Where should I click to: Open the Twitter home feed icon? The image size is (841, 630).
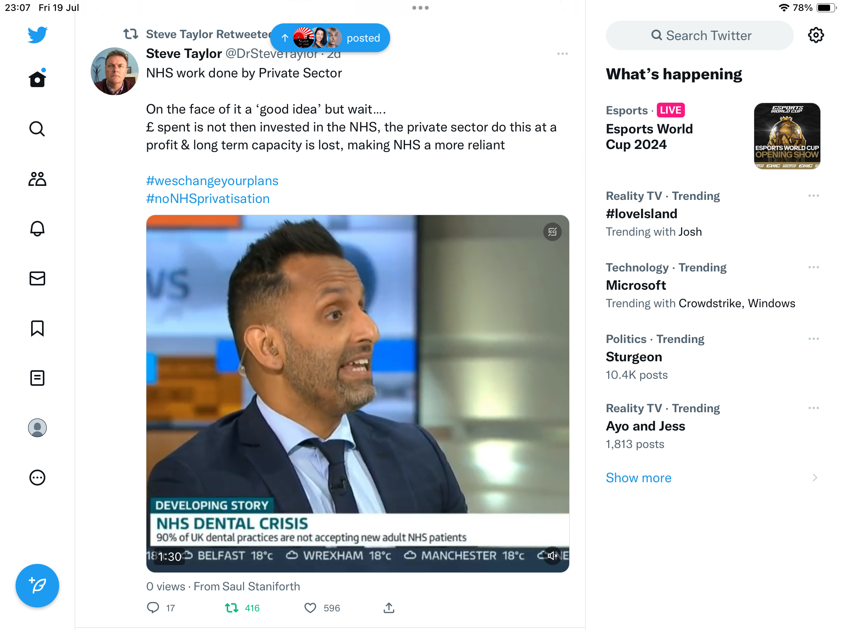(37, 79)
